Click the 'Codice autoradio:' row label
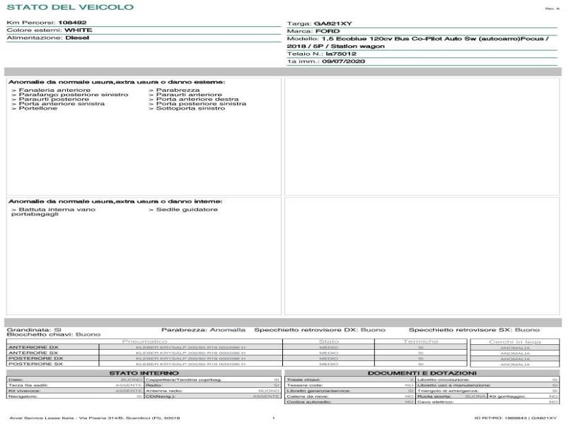The width and height of the screenshot is (566, 424). coord(308,401)
